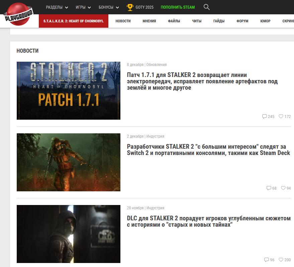Click the 2 декабря date text
294x267 pixels.
tap(135, 136)
